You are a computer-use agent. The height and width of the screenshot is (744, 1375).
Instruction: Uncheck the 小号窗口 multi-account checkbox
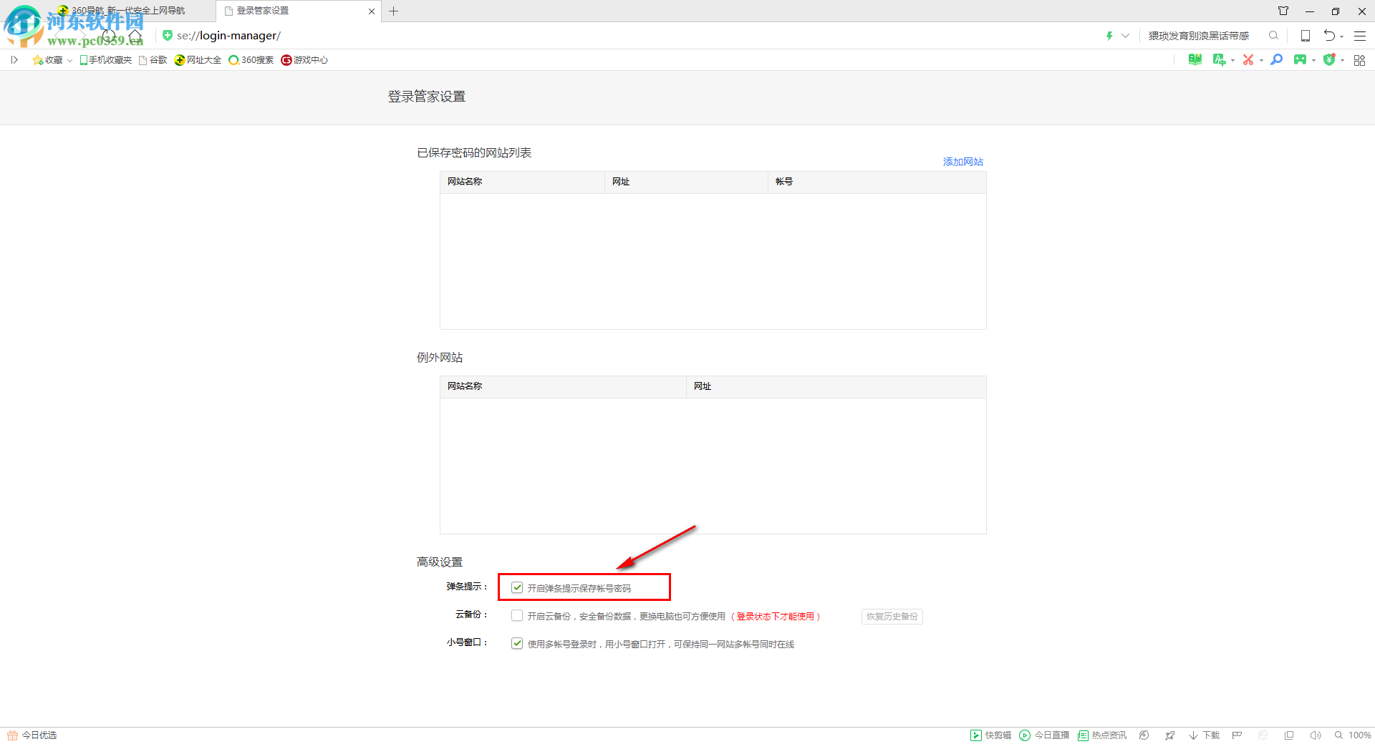(x=517, y=643)
